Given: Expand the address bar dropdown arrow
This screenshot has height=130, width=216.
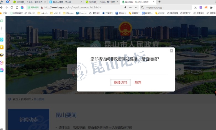Looking at the screenshot, I should (135, 7).
